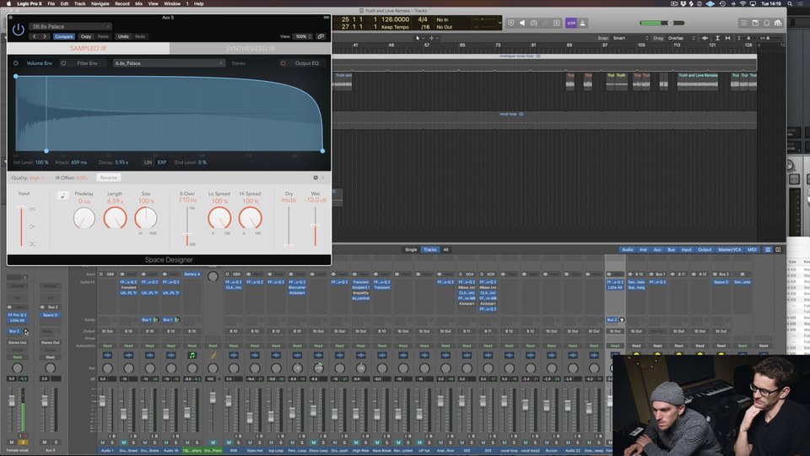
Task: Switch to the SAMPLED IR tab
Action: [x=89, y=48]
